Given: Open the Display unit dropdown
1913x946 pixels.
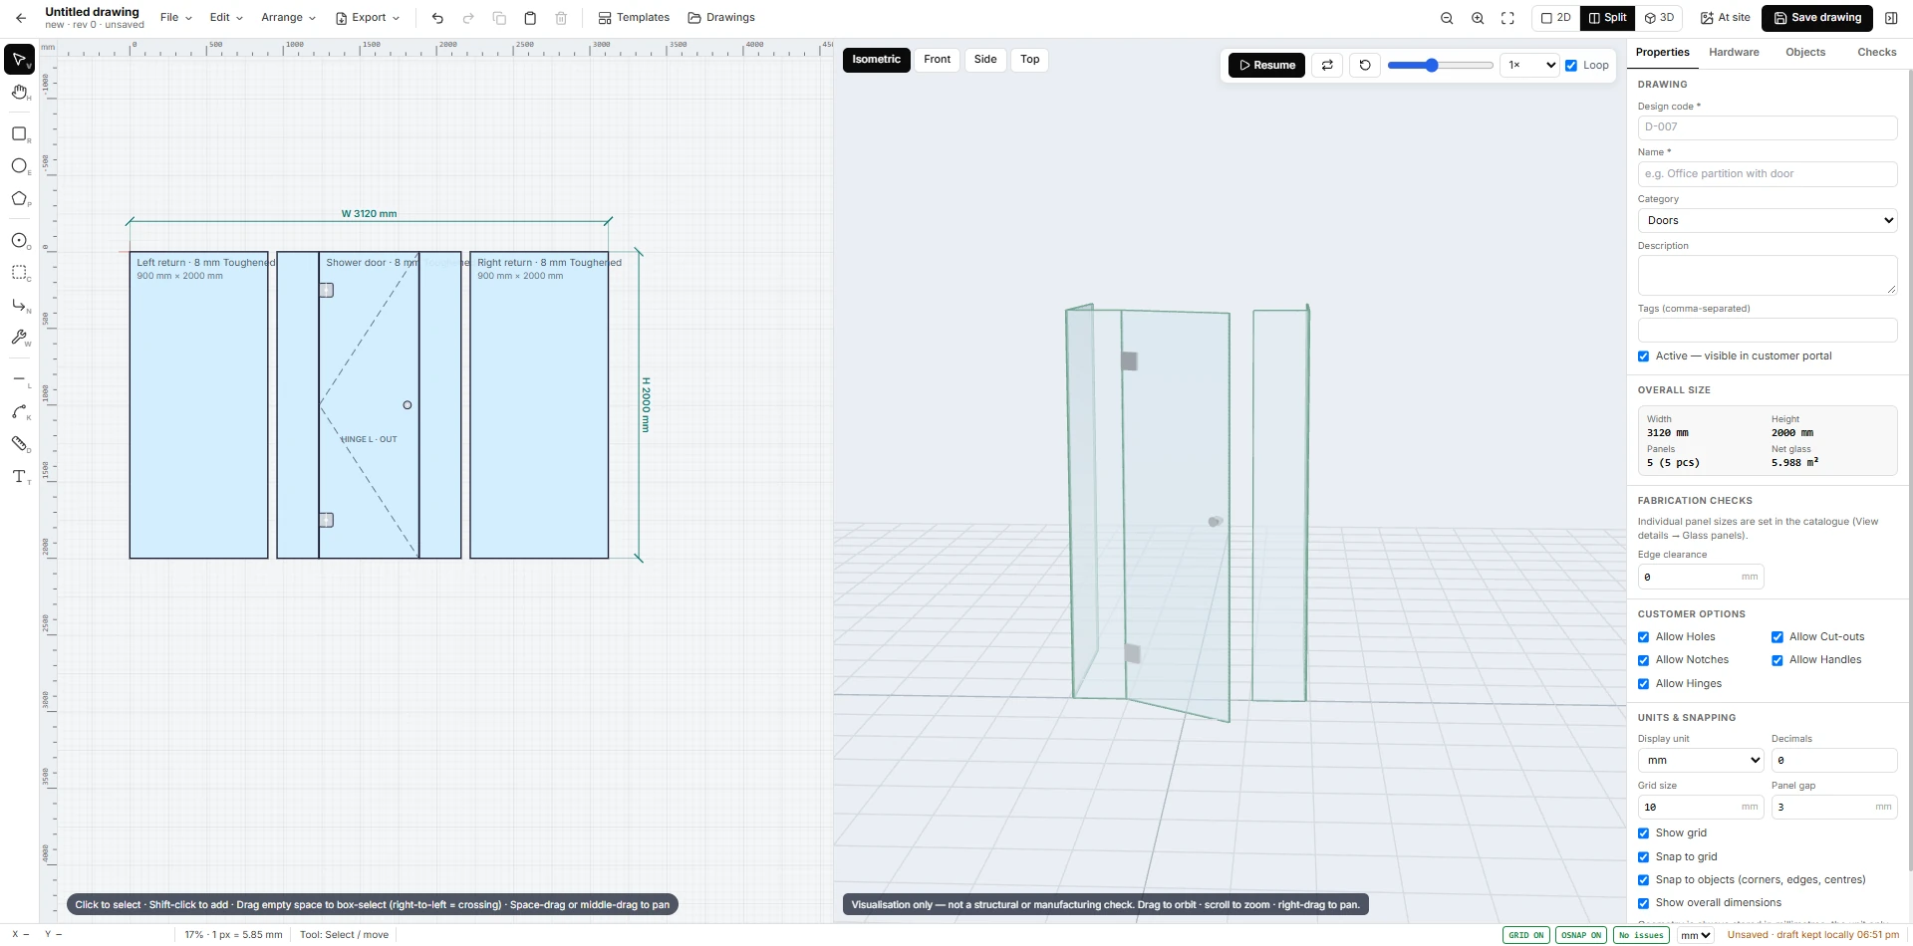Looking at the screenshot, I should pos(1701,761).
